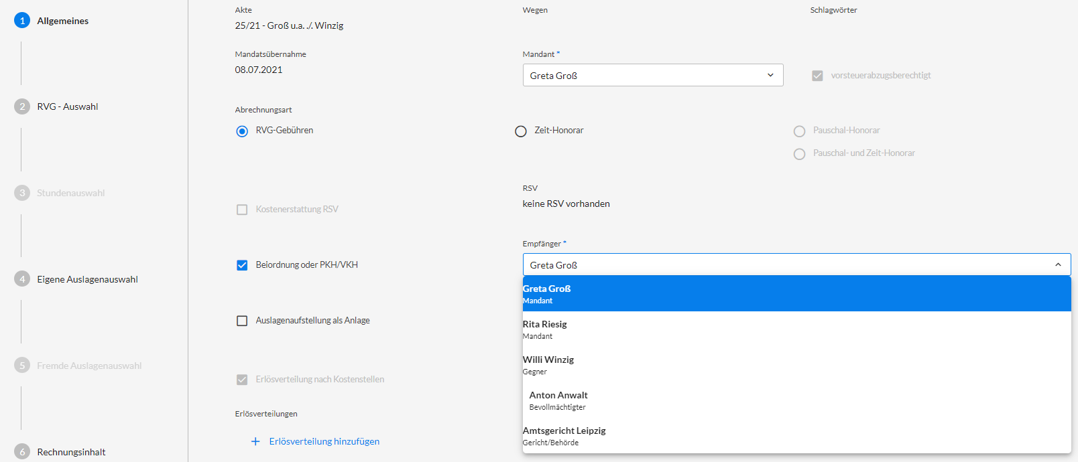Click the Mandatsübernahme date 08.07.2021

point(259,70)
